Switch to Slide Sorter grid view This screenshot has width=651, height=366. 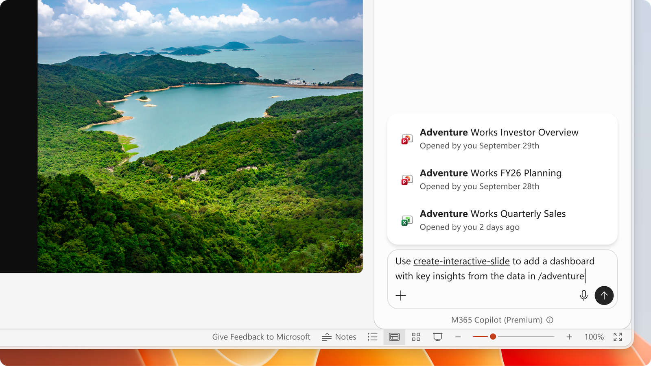(x=416, y=337)
